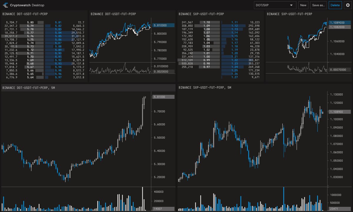Click SXP ask price 1.22
This screenshot has width=353, height=212.
coord(234,60)
